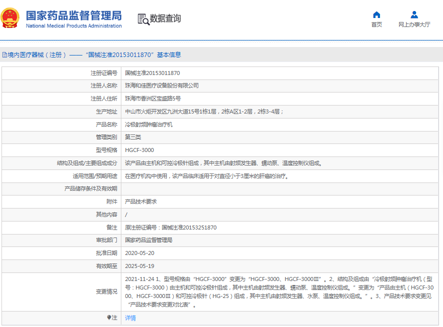This screenshot has height=327, width=443.
Task: Select registrant 珠海和佳医疗设备股份有限公司
Action: pyautogui.click(x=162, y=85)
